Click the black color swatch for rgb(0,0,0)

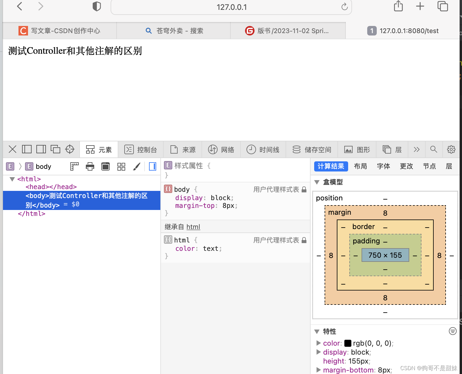click(348, 343)
